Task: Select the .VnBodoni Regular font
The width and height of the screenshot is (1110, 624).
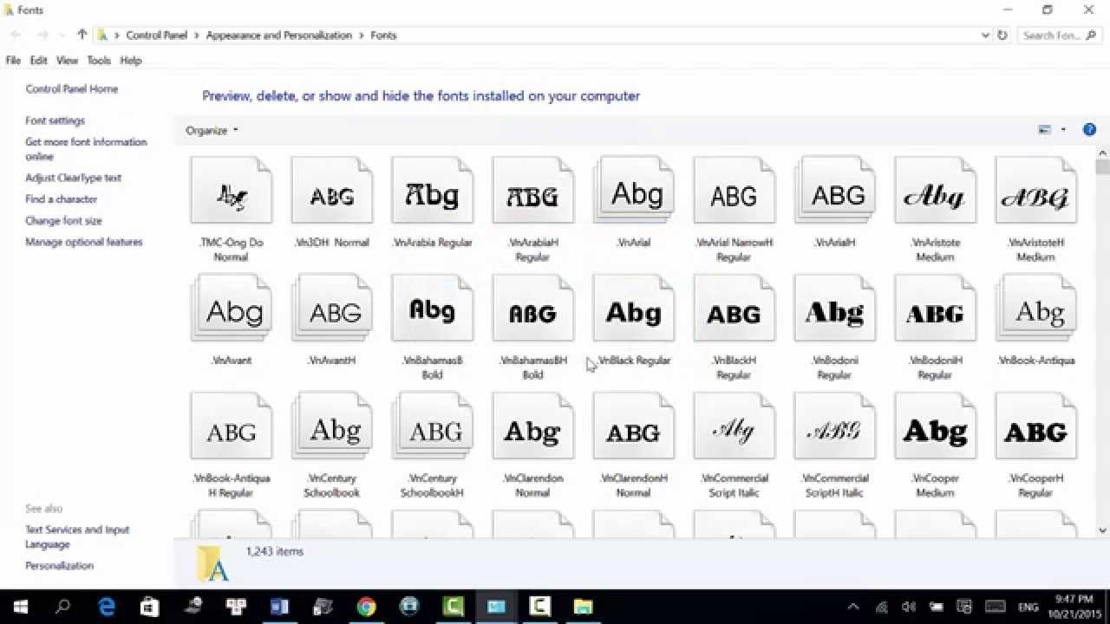Action: click(834, 327)
